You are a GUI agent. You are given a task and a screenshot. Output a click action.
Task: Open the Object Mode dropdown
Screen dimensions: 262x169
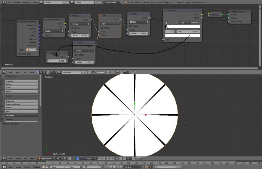tap(47, 159)
